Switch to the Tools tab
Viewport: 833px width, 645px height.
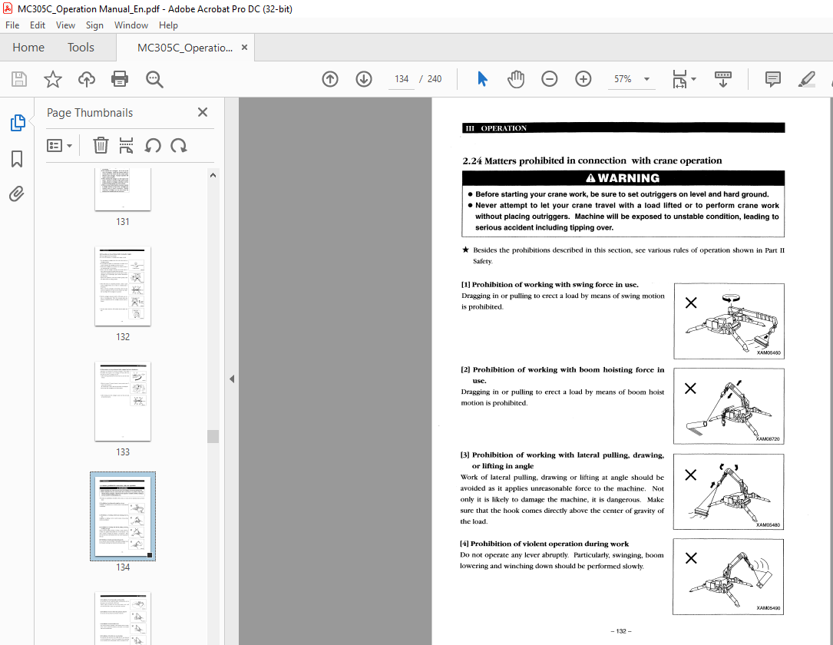coord(81,48)
